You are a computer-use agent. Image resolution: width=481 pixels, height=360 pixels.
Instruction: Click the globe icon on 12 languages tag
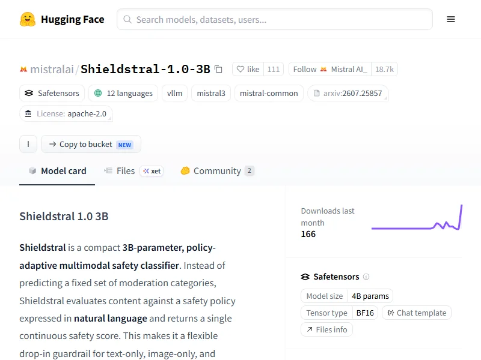[98, 93]
